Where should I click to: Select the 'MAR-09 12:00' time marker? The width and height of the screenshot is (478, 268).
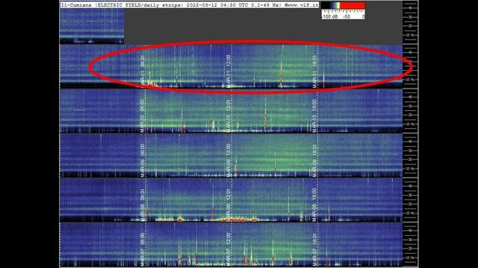coord(228,161)
